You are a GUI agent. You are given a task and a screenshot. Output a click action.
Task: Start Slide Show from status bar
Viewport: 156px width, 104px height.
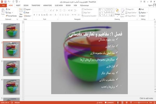click(131, 103)
